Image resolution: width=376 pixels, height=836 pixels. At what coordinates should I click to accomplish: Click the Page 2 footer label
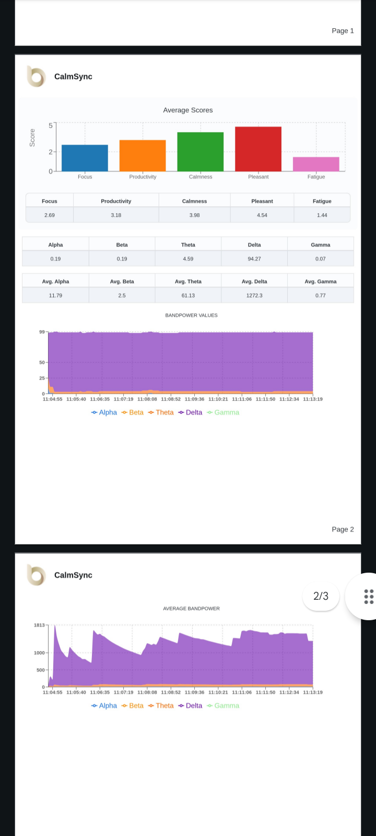pos(343,529)
